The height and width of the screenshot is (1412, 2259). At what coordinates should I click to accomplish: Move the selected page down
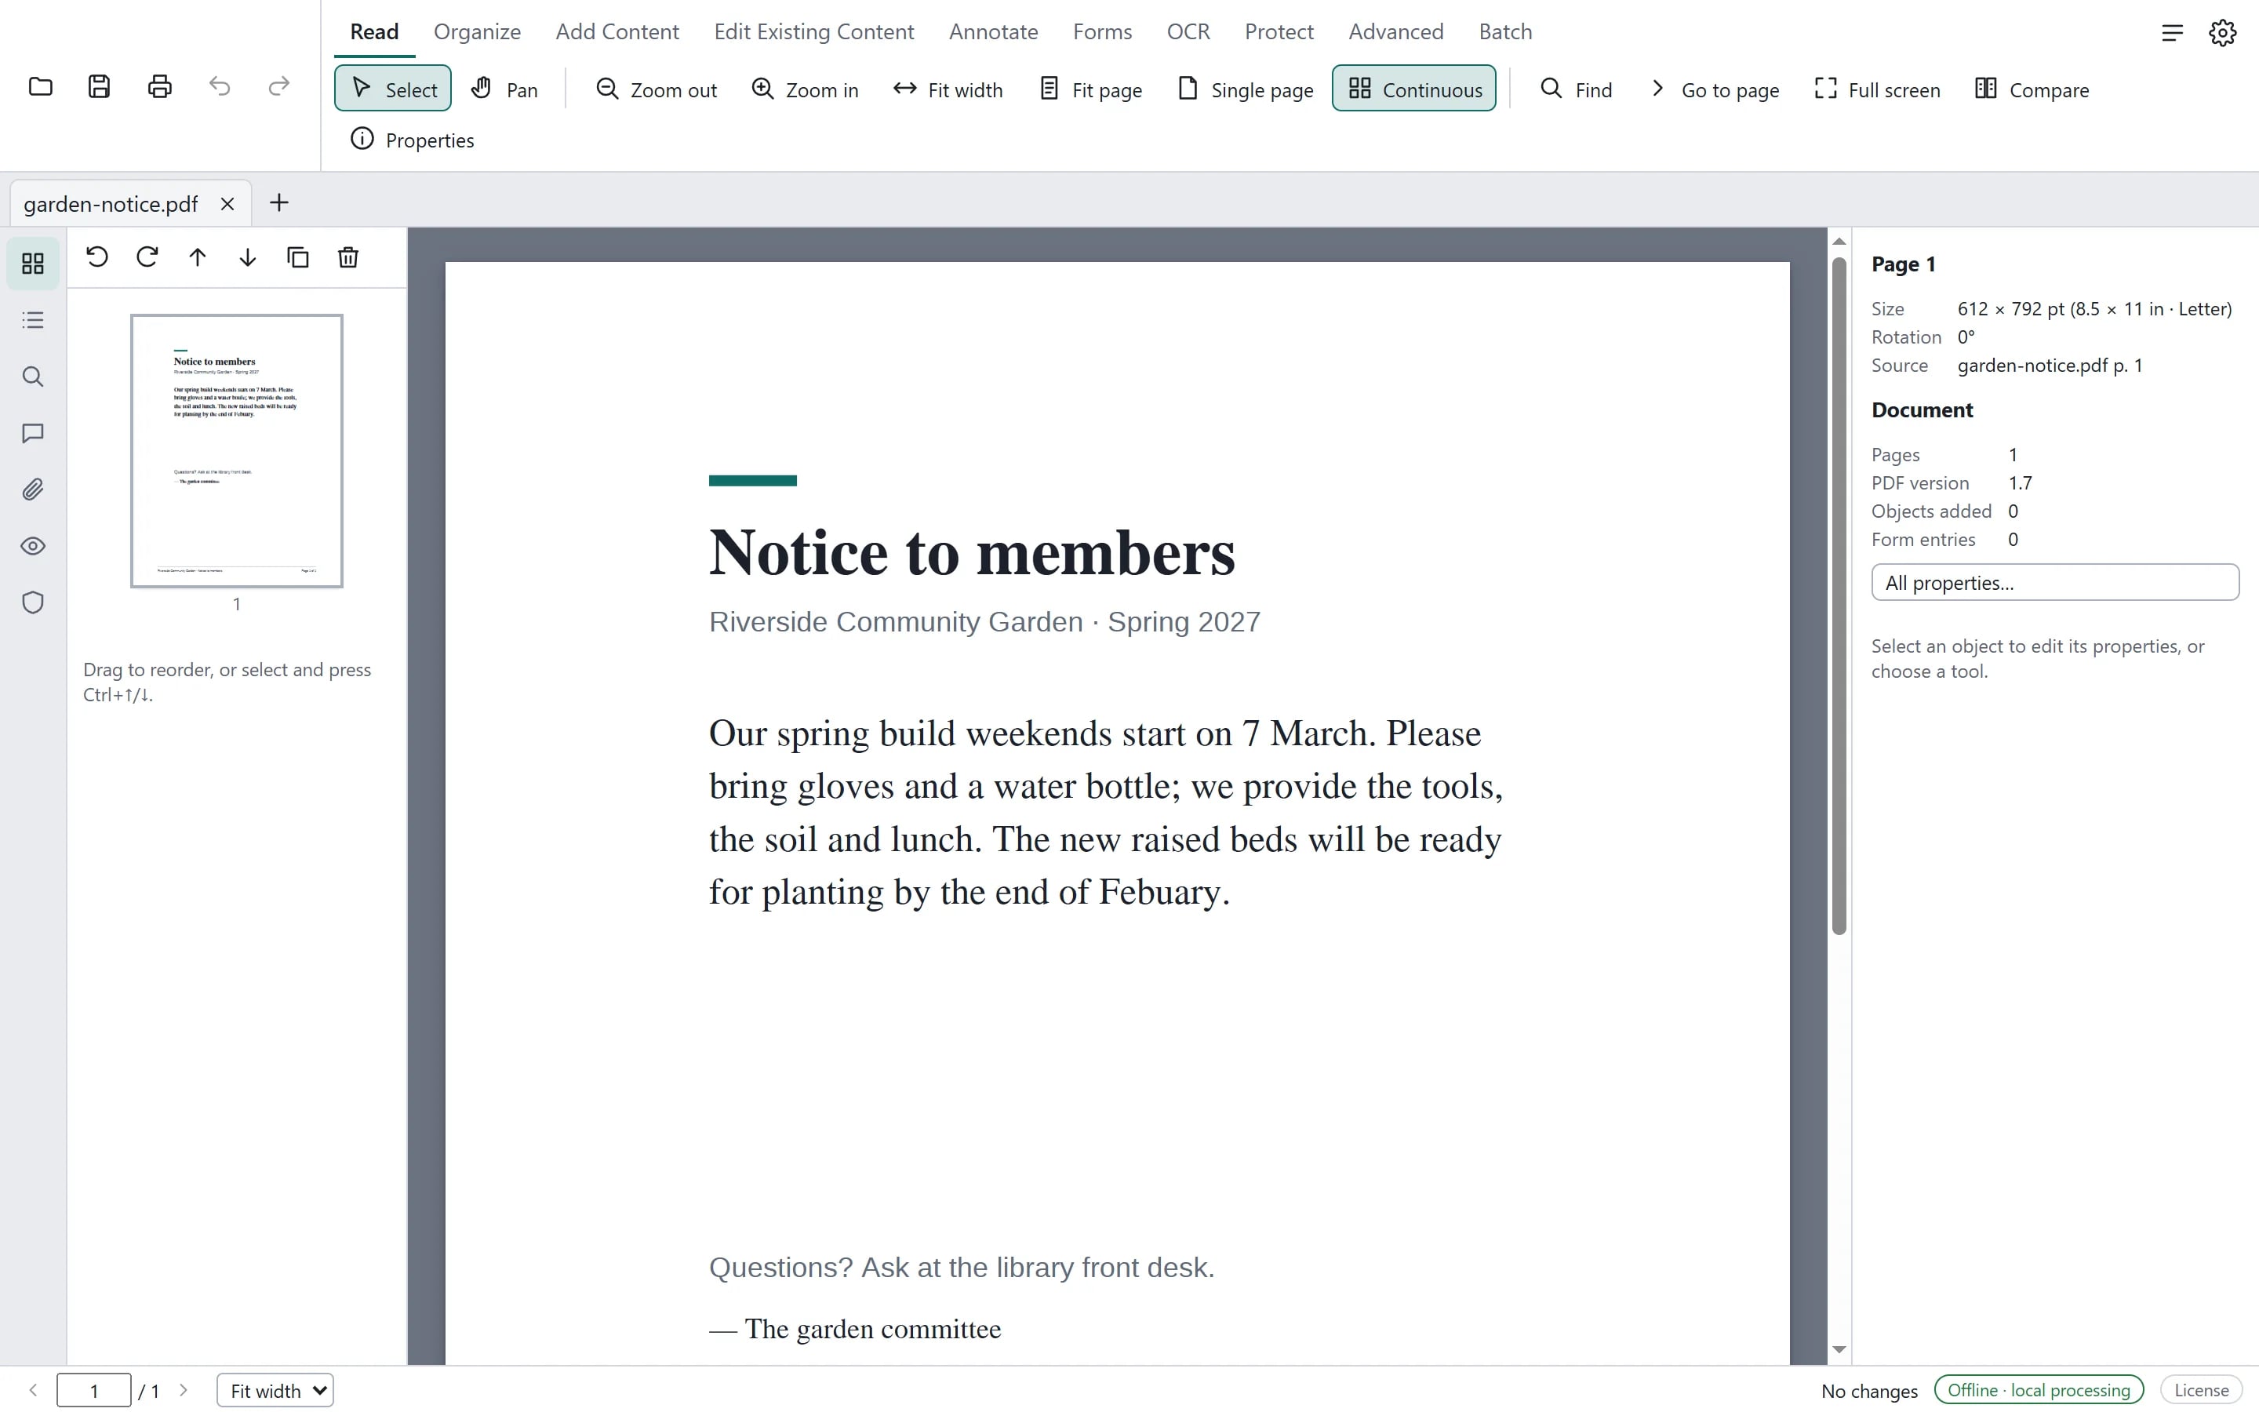(247, 257)
